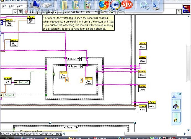Open gears settings icon in dock
This screenshot has width=191, height=139.
click(x=144, y=5)
